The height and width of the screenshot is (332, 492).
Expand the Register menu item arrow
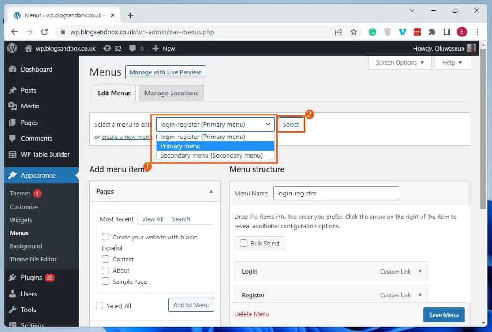click(x=420, y=295)
